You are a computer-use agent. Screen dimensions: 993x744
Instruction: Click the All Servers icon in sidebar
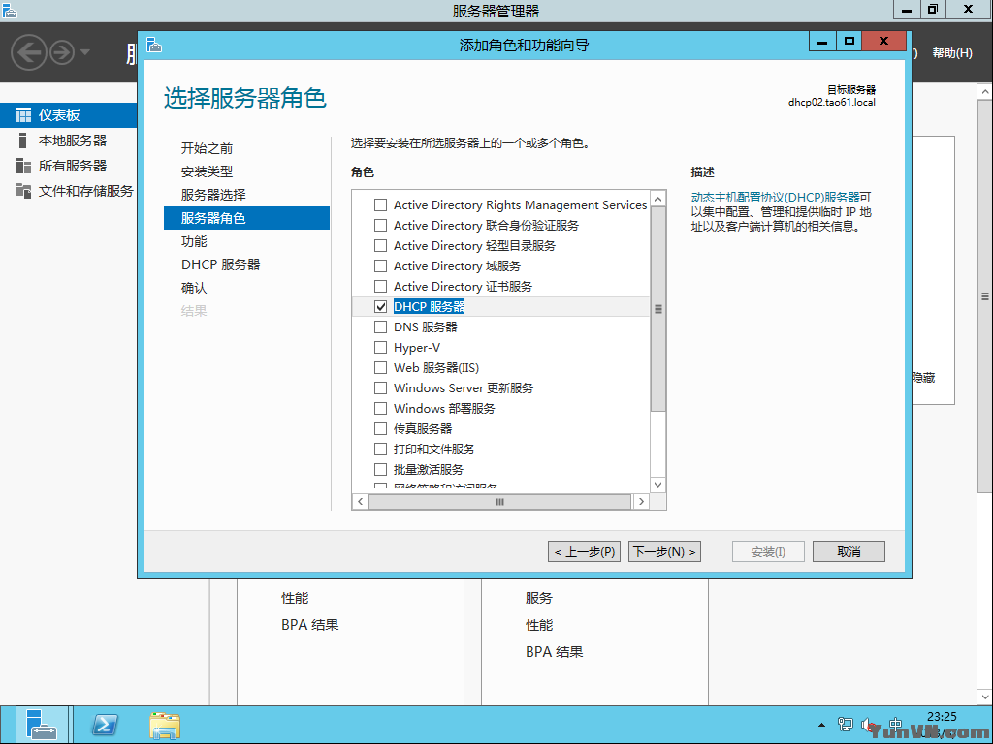tap(23, 166)
